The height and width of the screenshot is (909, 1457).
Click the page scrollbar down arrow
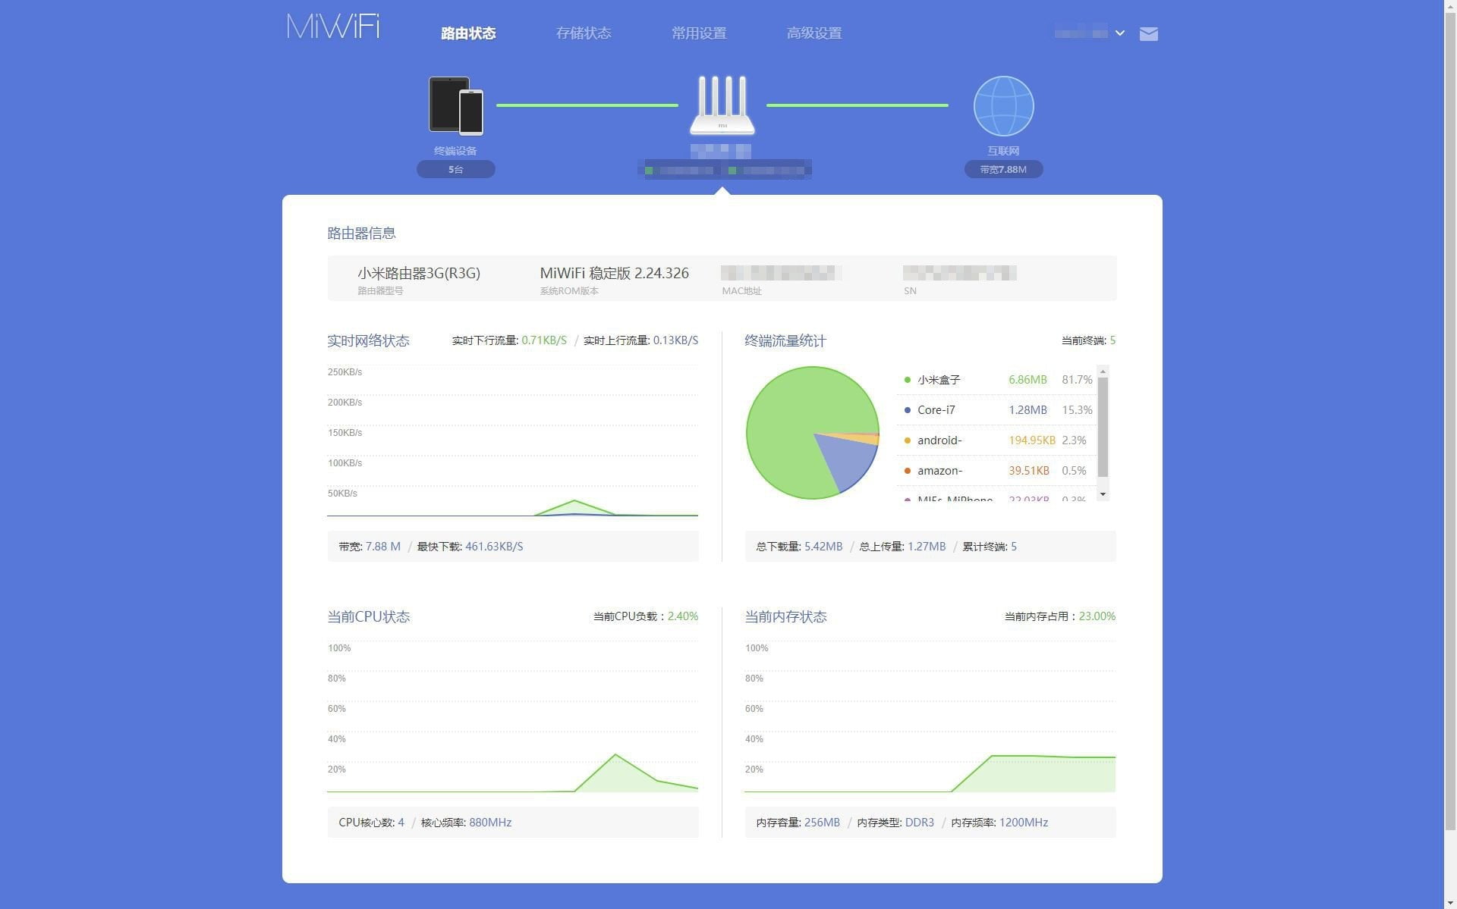point(1450,902)
